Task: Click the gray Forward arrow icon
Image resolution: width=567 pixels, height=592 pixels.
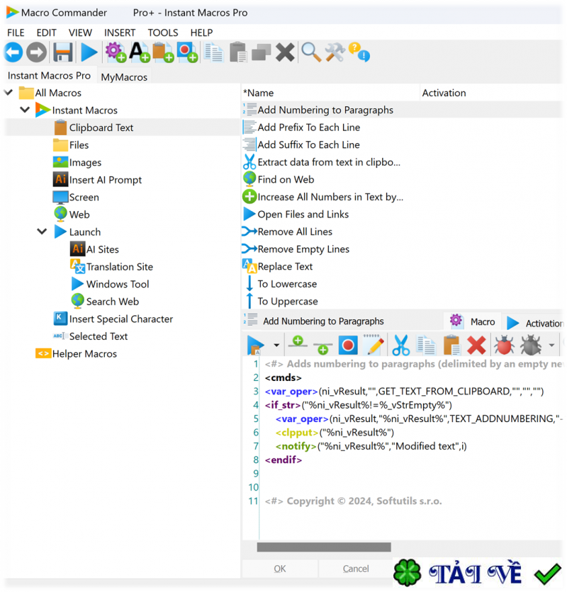Action: click(x=37, y=52)
